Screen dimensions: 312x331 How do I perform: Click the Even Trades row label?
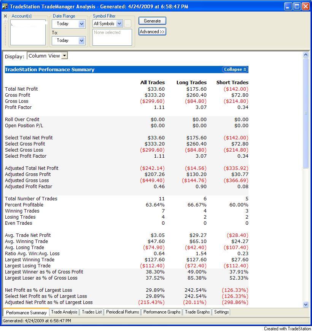click(19, 223)
